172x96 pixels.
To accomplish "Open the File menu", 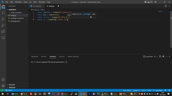I will click(x=7, y=2).
